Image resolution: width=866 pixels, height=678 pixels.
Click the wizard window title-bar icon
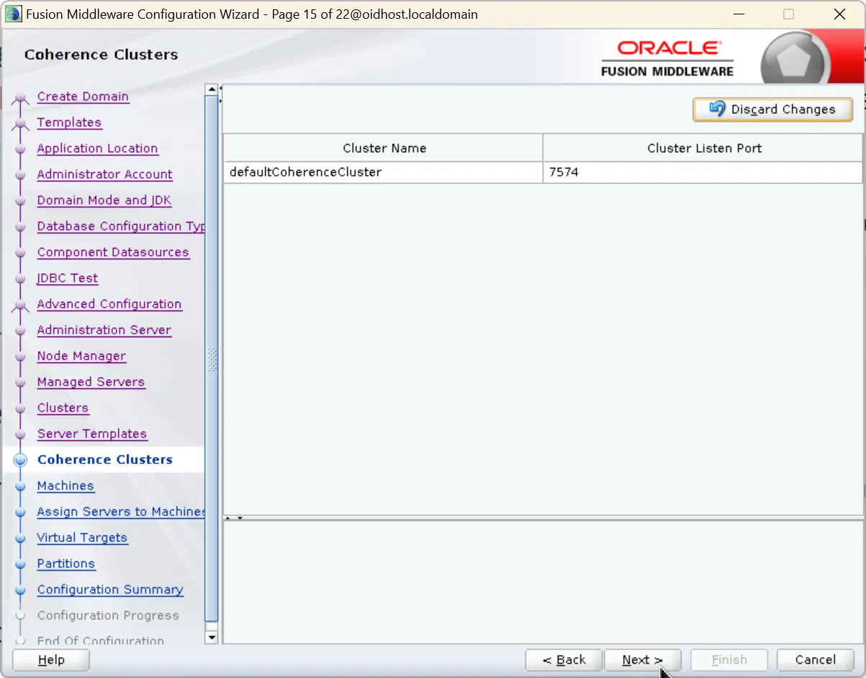point(13,14)
